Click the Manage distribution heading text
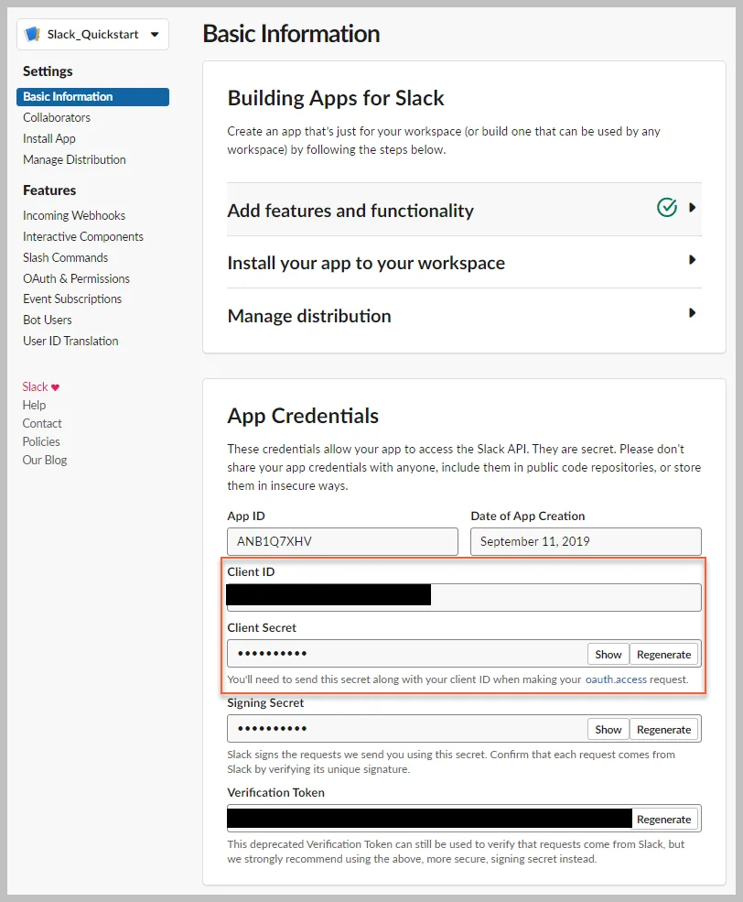 pyautogui.click(x=309, y=316)
